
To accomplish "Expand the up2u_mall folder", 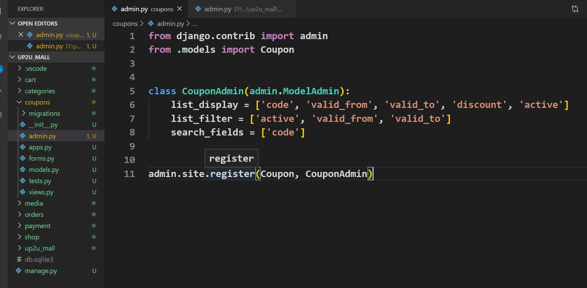I will 56,248.
